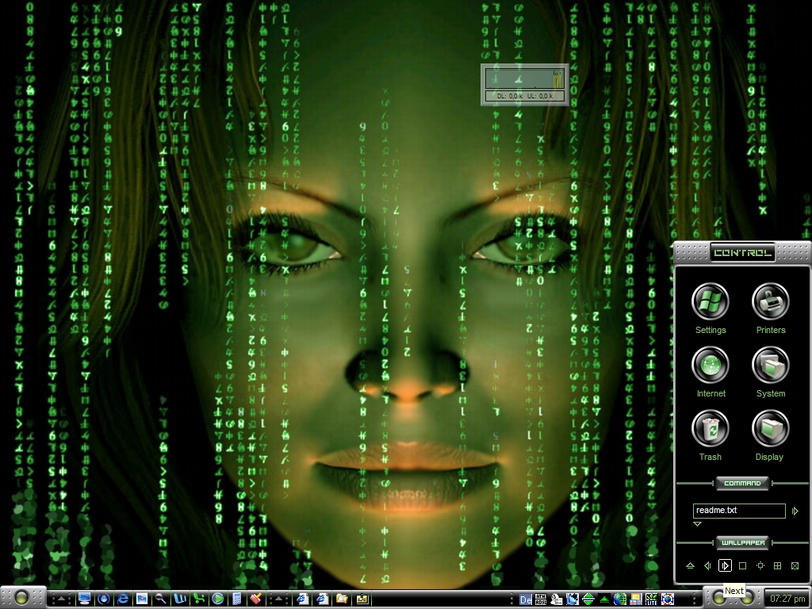Select the centered wallpaper mode icon

[760, 565]
